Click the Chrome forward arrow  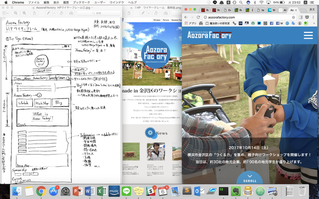coord(192,17)
